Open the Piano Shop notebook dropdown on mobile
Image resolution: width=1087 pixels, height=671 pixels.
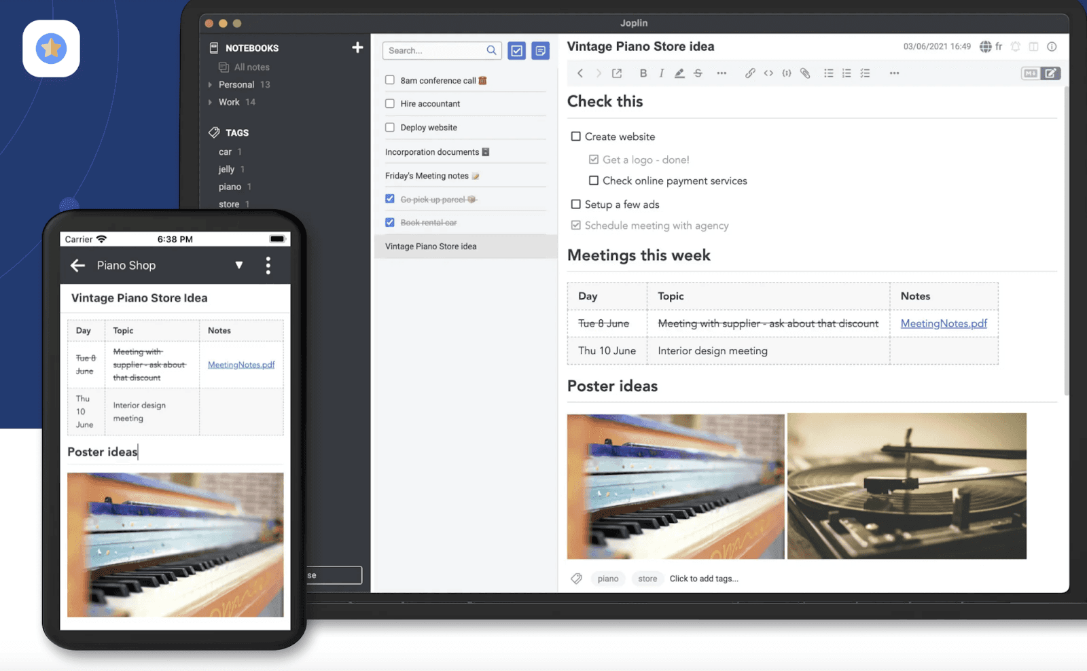tap(239, 265)
